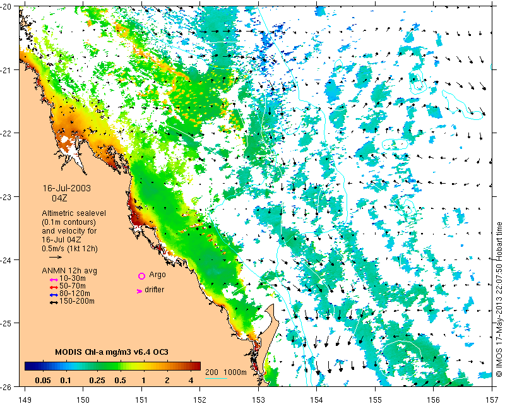Click the longitude axis label 149
Viewport: 505px width, 404px height.
coord(25,400)
